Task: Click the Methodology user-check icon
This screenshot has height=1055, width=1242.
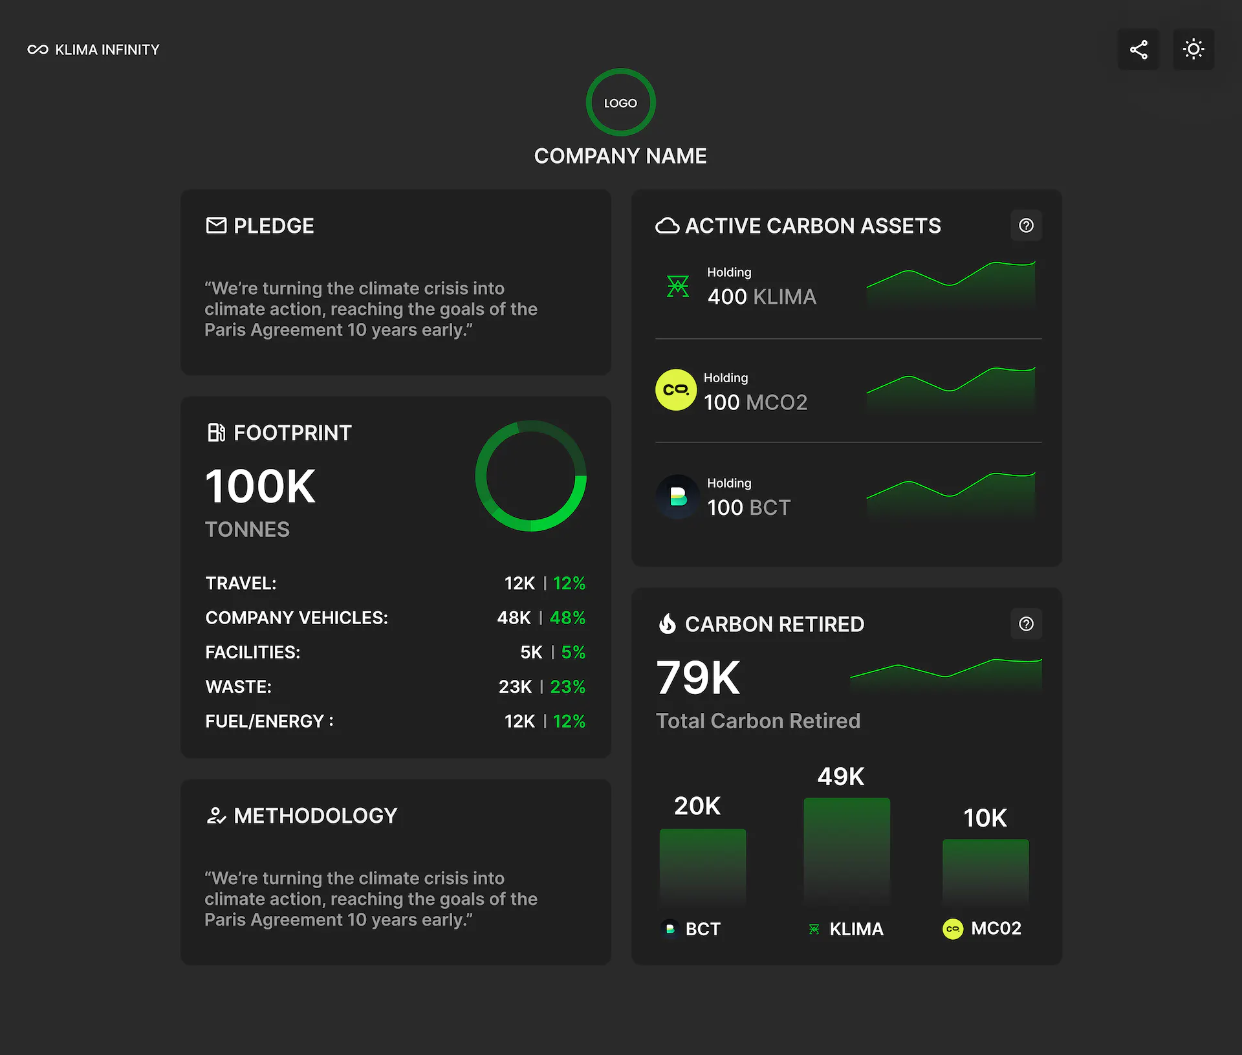Action: click(216, 816)
